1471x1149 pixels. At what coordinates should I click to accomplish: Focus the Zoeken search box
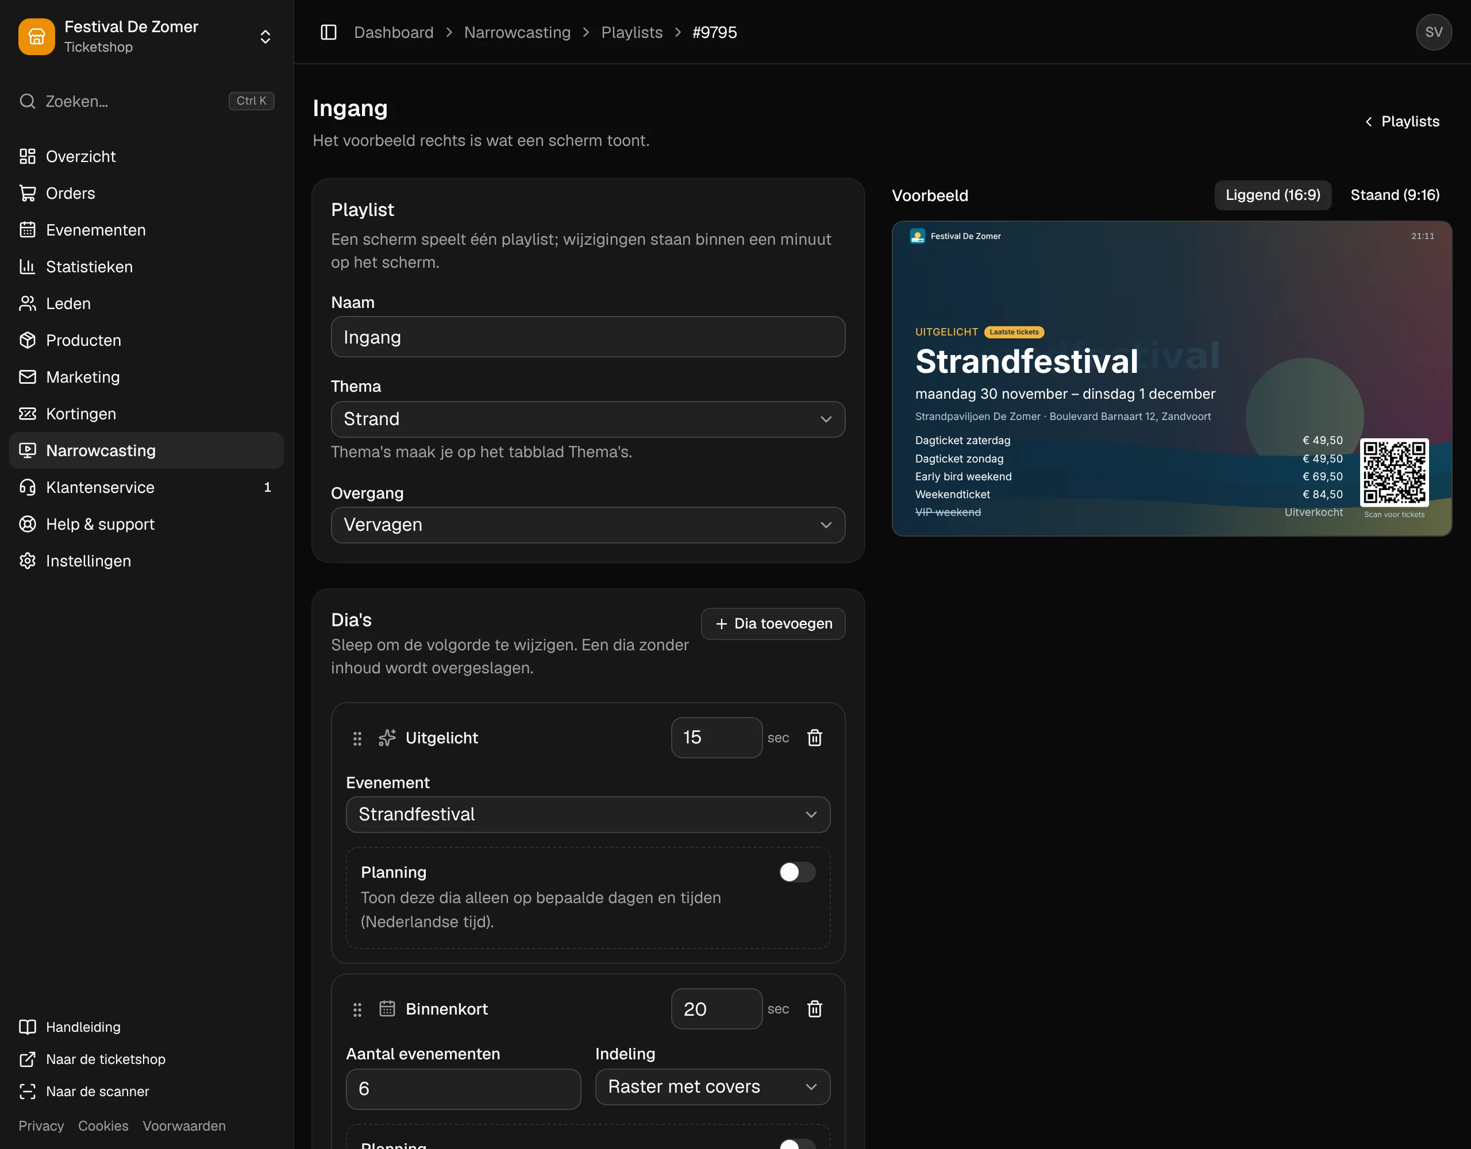click(147, 101)
